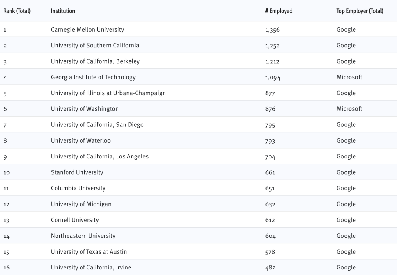This screenshot has height=275, width=397.
Task: Click the 482 employed value
Action: (x=271, y=268)
